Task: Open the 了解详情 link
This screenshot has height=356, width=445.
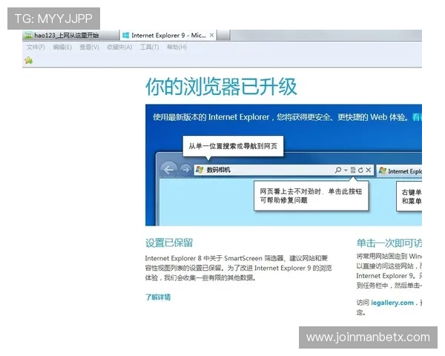Action: coord(158,297)
